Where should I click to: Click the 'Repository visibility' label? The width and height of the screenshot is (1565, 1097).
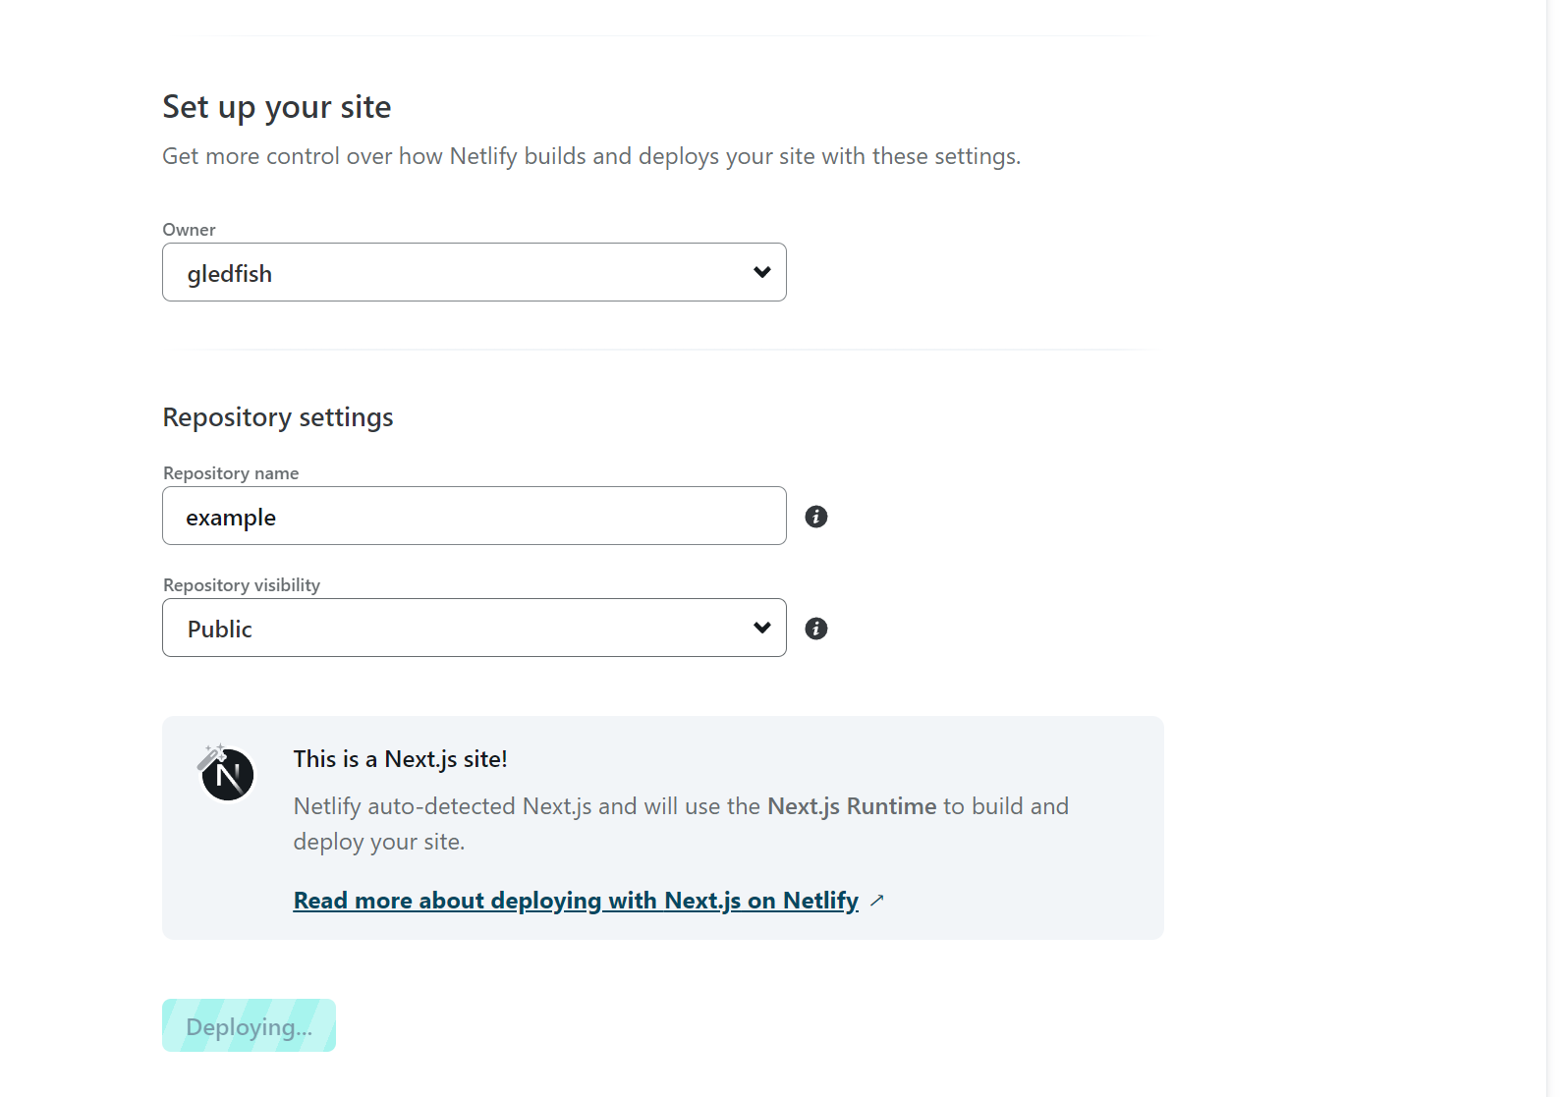click(242, 585)
